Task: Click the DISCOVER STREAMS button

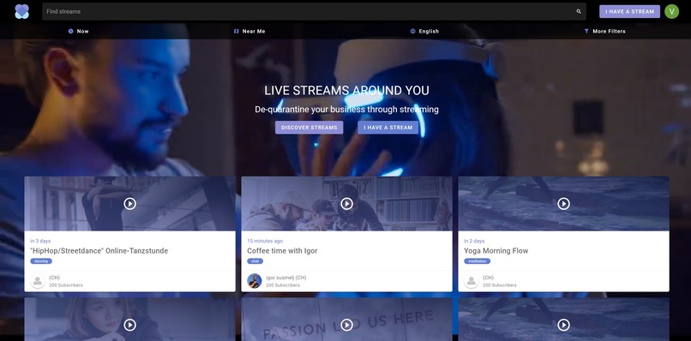Action: (x=309, y=128)
